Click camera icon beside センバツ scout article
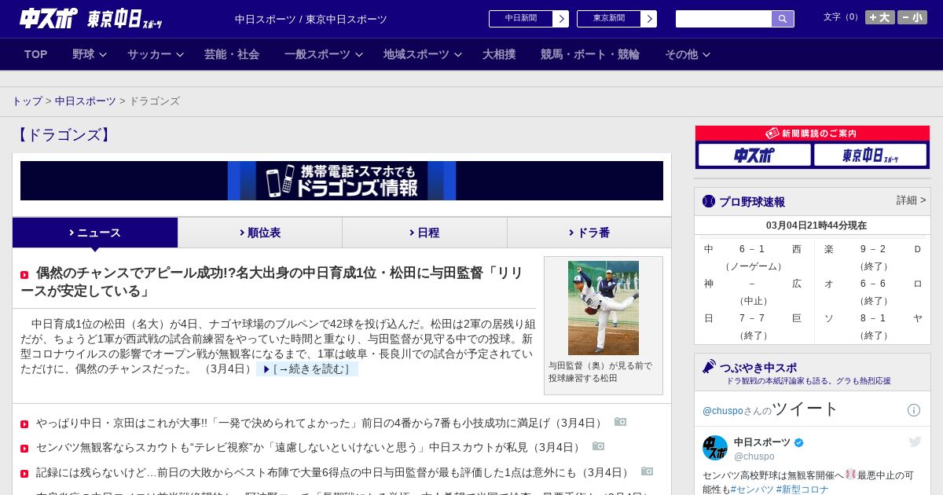 click(x=599, y=446)
